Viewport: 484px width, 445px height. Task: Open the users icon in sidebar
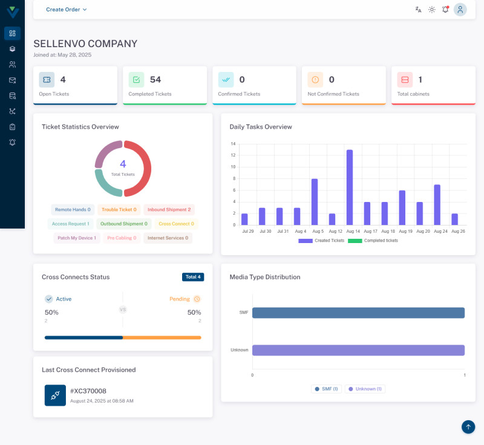12,65
